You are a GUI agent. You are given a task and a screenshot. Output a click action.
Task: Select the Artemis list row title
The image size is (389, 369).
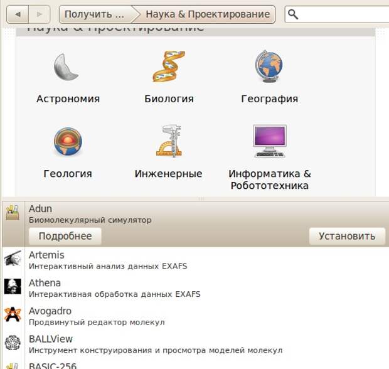click(46, 255)
